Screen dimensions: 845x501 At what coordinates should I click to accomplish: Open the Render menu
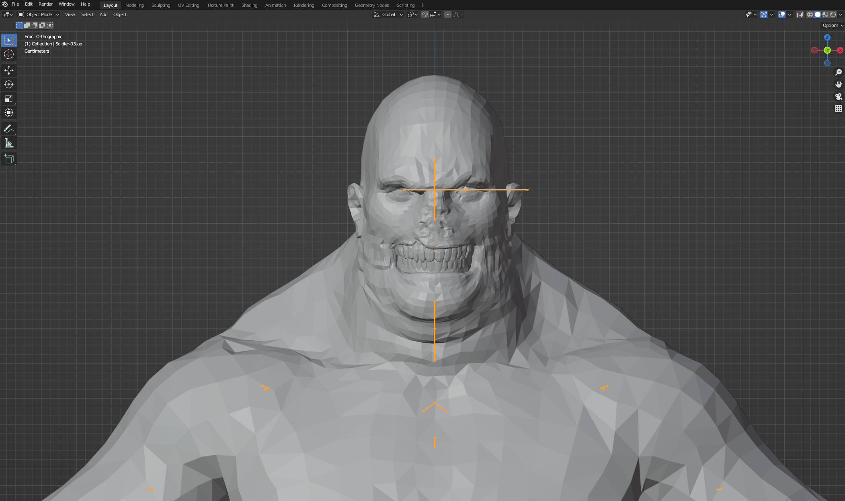pos(45,4)
